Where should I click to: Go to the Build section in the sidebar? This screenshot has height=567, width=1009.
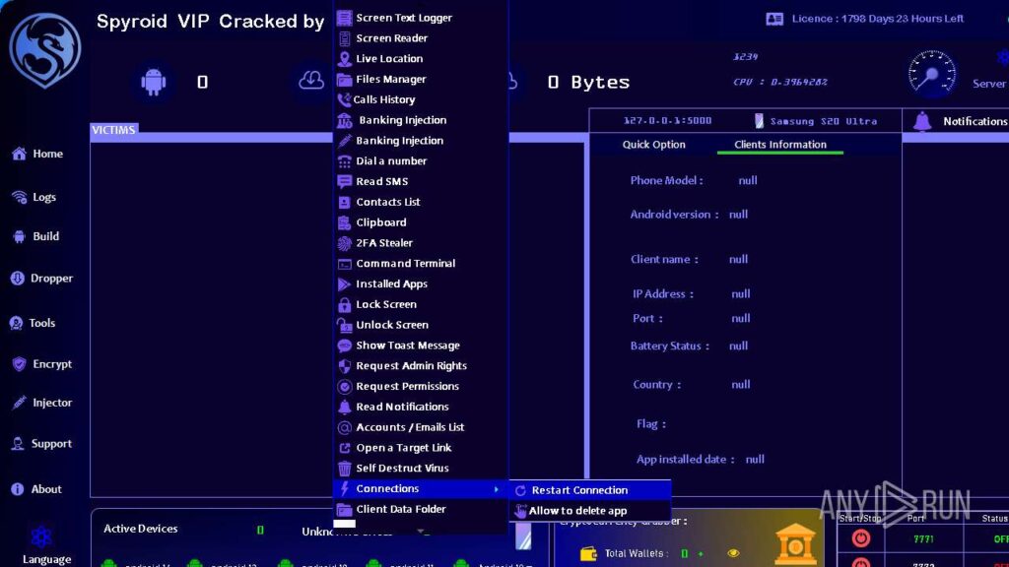point(36,236)
